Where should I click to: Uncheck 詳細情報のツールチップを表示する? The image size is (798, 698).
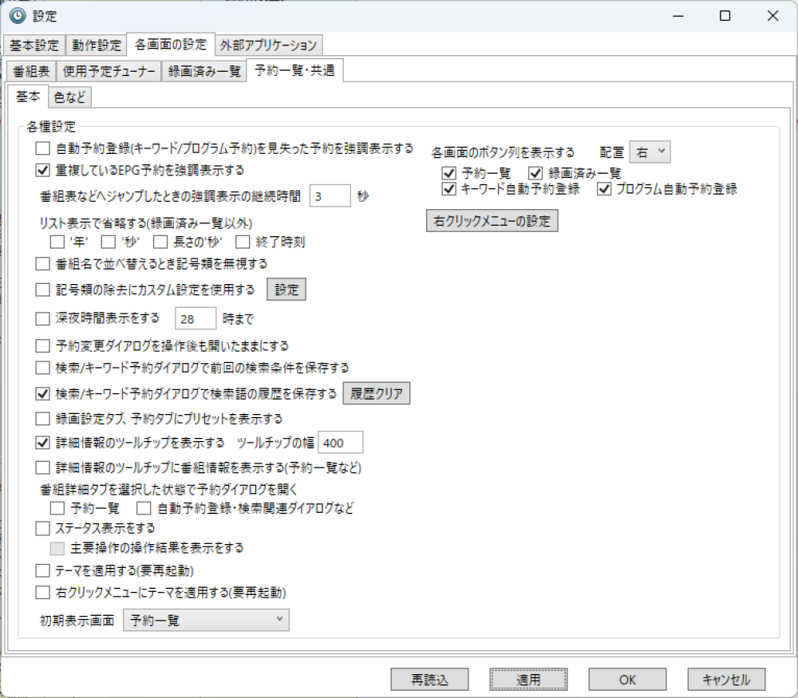[43, 443]
